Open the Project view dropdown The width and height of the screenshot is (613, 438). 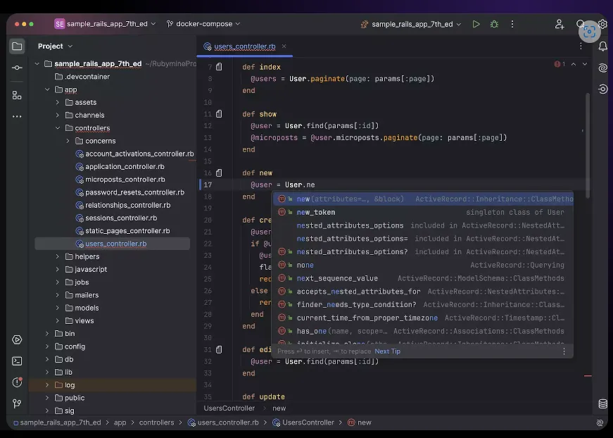[55, 46]
